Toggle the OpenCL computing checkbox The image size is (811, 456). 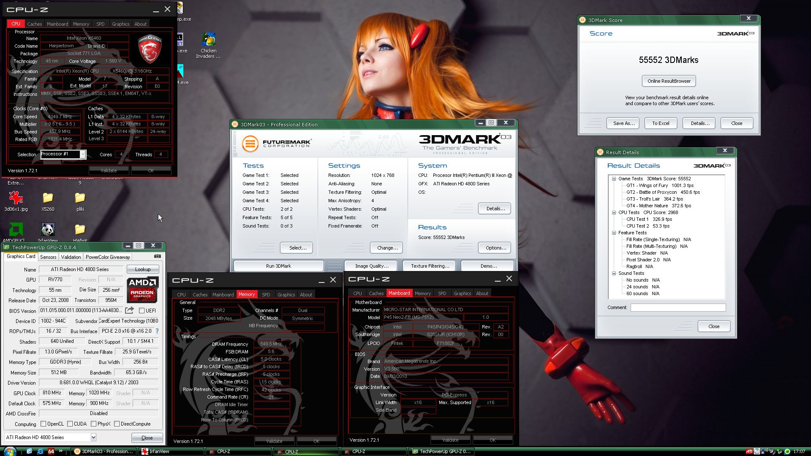[43, 423]
